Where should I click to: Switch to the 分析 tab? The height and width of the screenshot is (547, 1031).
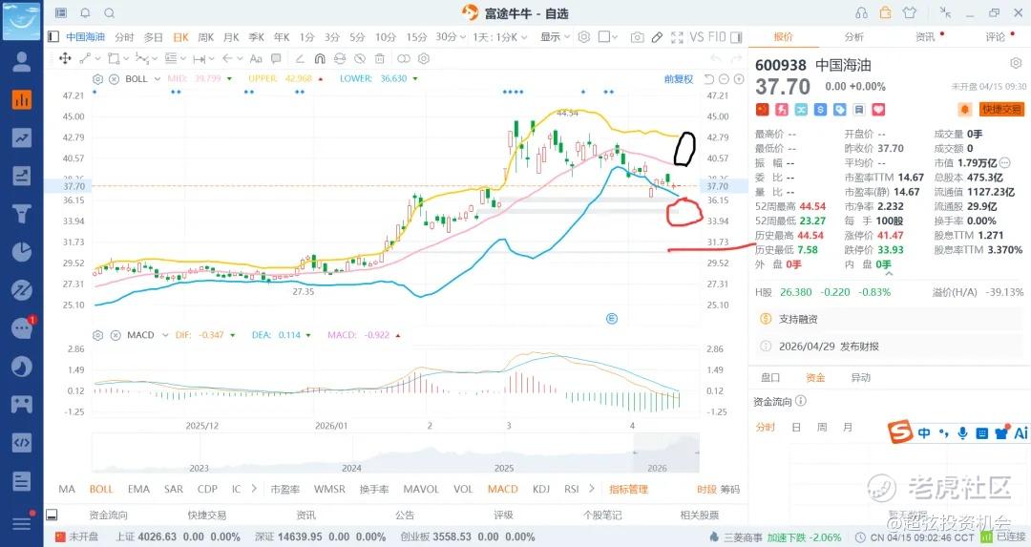[854, 37]
